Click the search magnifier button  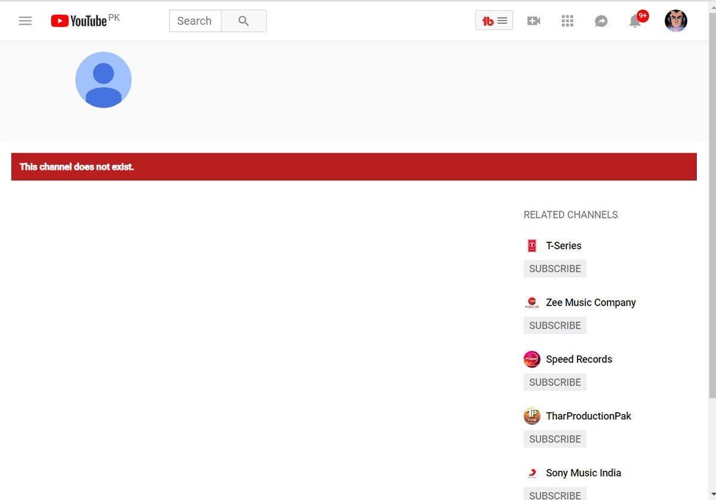(x=243, y=21)
